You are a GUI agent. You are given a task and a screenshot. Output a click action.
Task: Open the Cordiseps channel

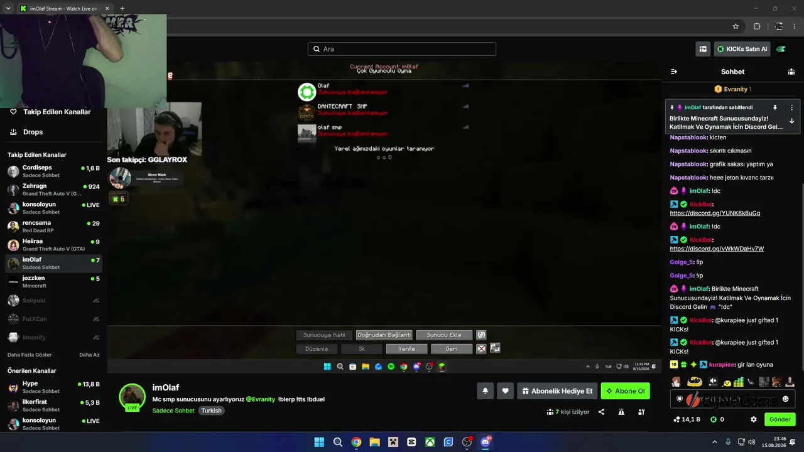coord(53,171)
